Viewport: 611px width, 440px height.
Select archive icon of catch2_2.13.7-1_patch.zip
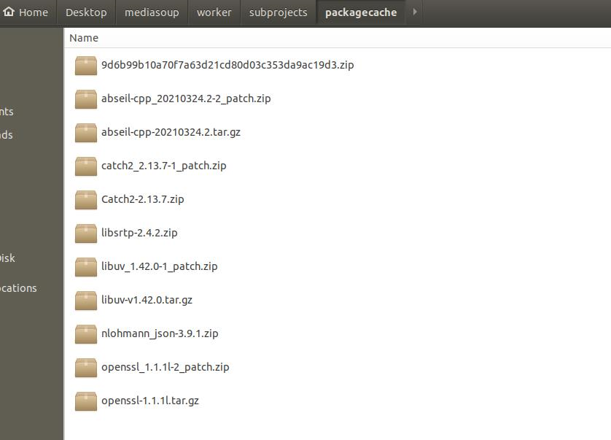pyautogui.click(x=86, y=166)
